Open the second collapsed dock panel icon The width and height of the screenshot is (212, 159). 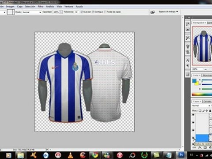(188, 30)
